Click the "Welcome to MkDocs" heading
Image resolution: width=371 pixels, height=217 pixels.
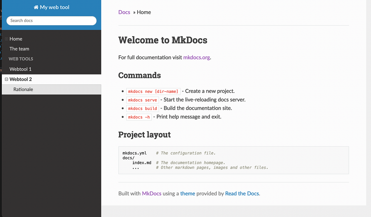click(163, 40)
